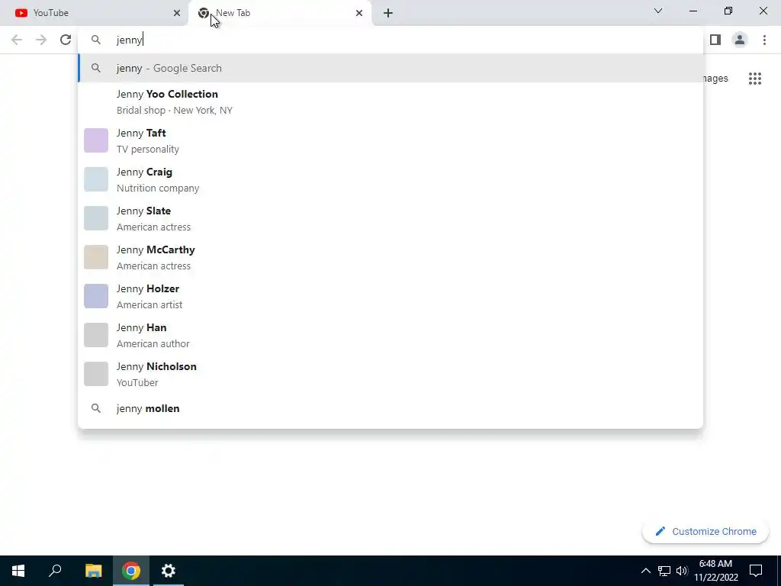
Task: Click the Jenny McCarthy thumbnail image
Action: coord(96,257)
